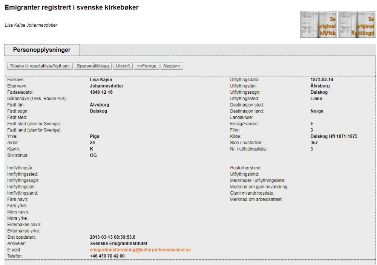Click the page heading 'Emigranter registrert i svenske kirkebøker'
The width and height of the screenshot is (377, 265).
72,8
